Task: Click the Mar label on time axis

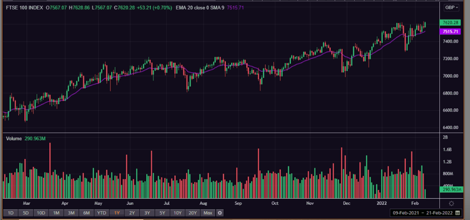Action: pos(26,203)
